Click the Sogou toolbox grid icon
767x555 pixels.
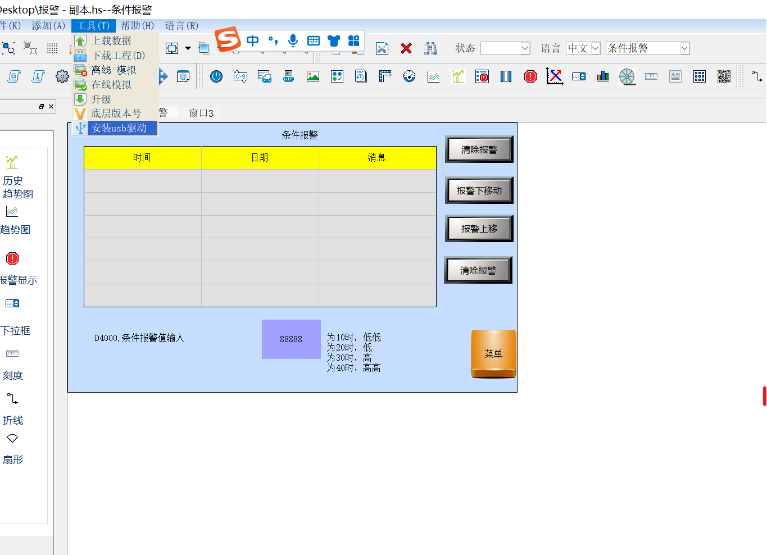[354, 40]
